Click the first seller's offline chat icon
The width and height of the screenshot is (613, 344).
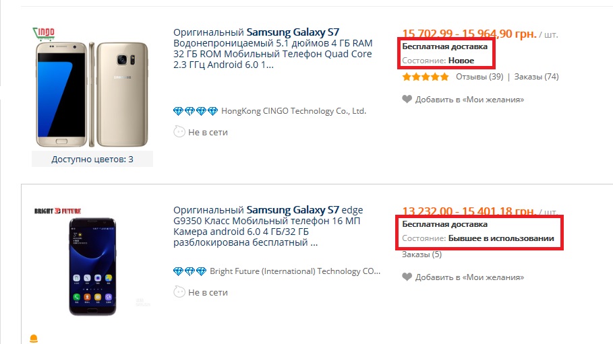point(179,132)
